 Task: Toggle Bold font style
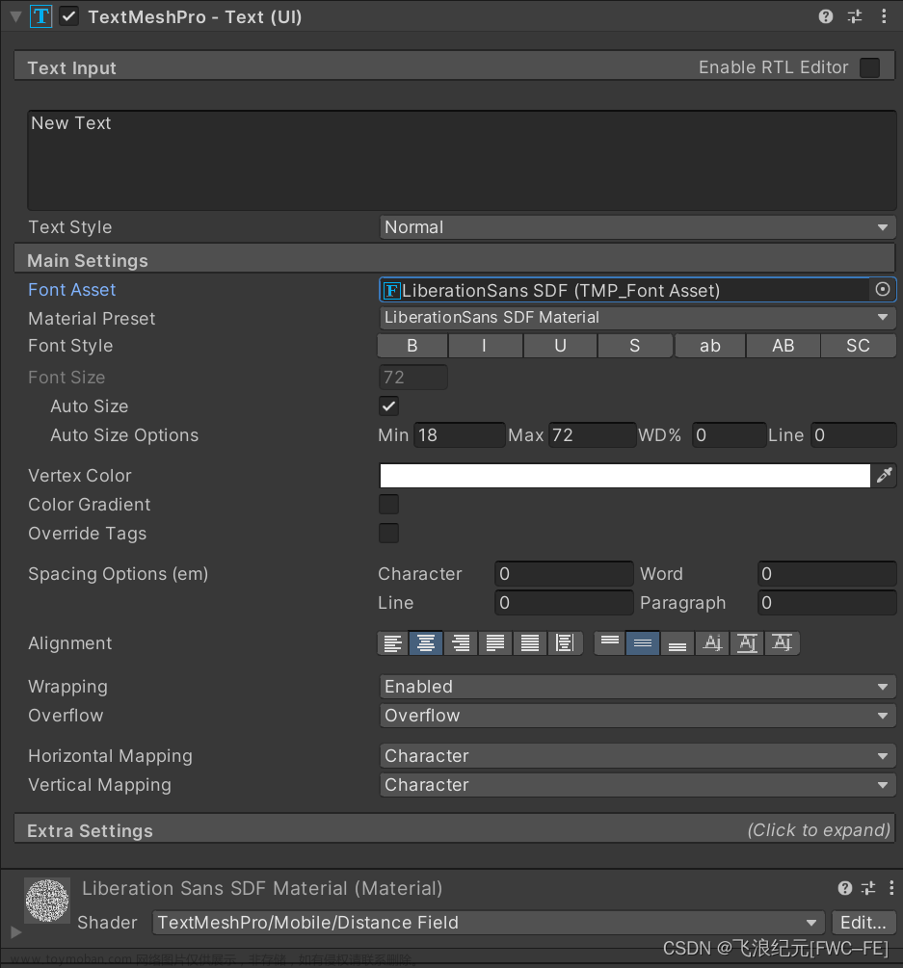click(x=412, y=346)
